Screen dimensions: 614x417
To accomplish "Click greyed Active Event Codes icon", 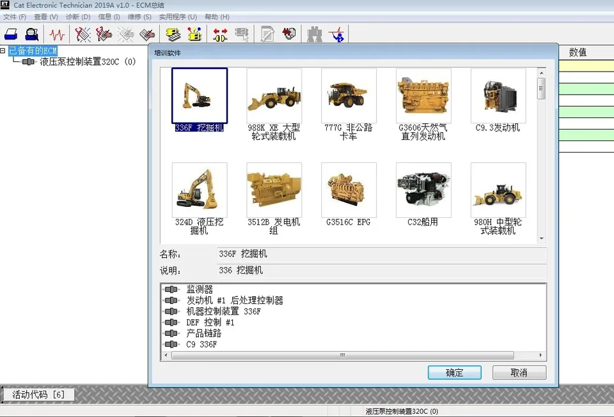I will (x=126, y=34).
